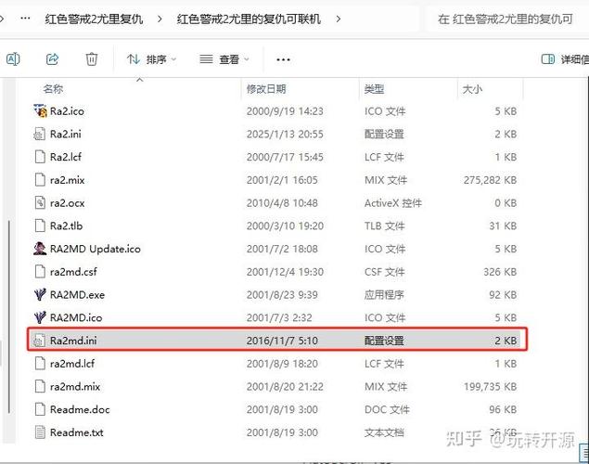Open the toolbar See more ellipsis

pyautogui.click(x=283, y=59)
